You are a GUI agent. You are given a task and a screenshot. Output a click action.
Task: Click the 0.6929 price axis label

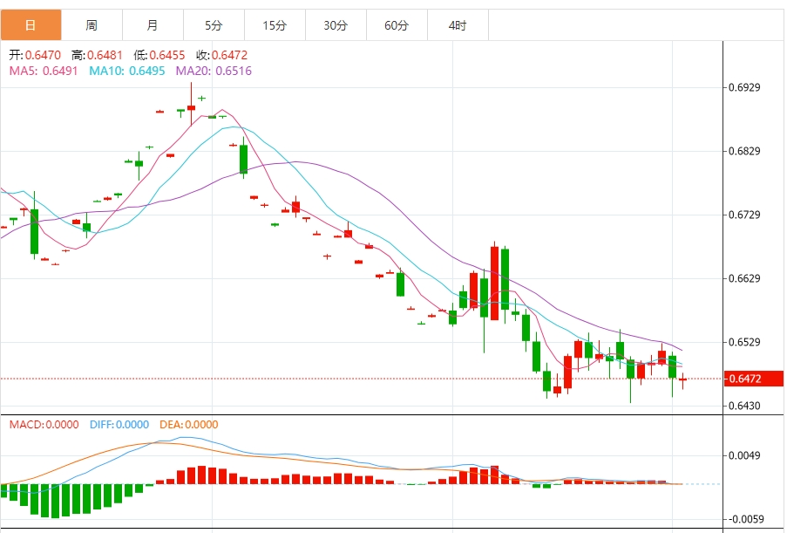pos(744,87)
